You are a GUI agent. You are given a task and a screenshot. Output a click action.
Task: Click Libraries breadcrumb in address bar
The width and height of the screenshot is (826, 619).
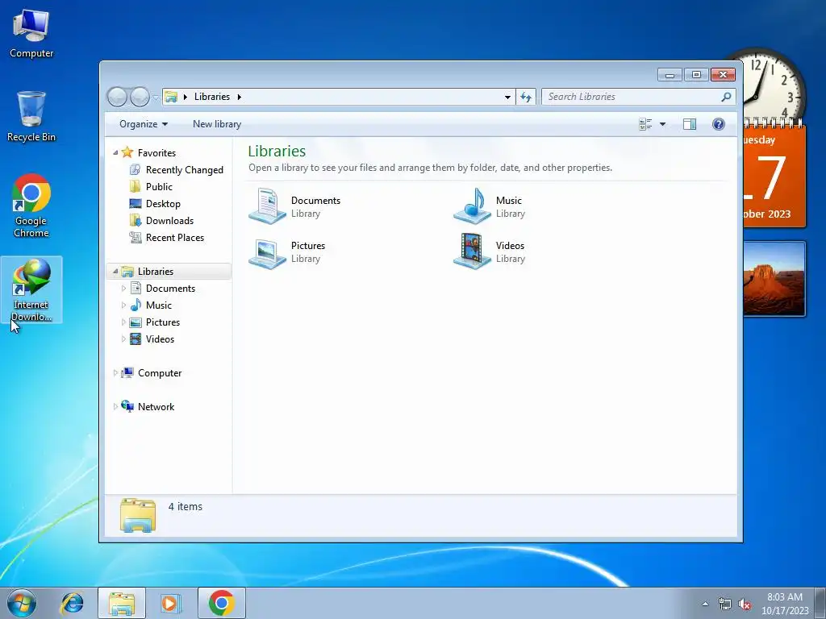click(212, 97)
